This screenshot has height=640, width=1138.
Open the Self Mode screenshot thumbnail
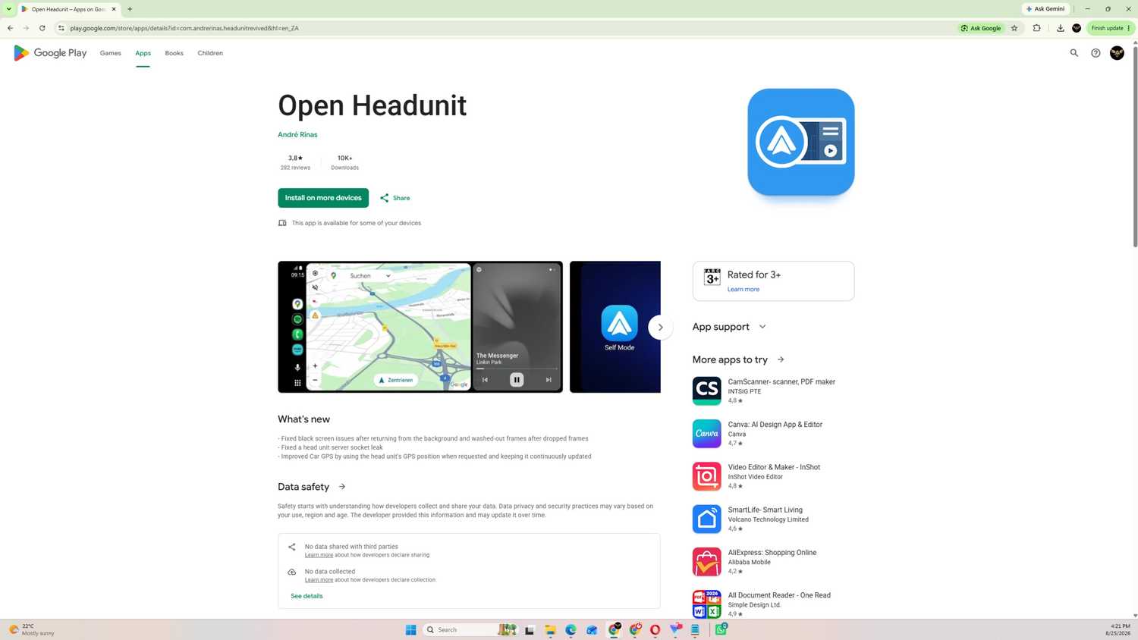click(615, 327)
